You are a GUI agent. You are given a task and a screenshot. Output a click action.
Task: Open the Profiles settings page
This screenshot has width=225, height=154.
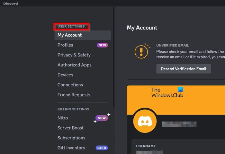point(65,45)
